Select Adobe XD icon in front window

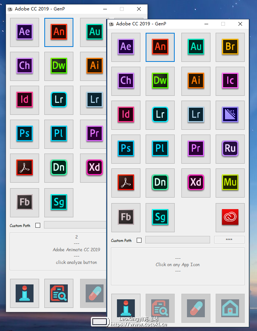[x=196, y=183]
